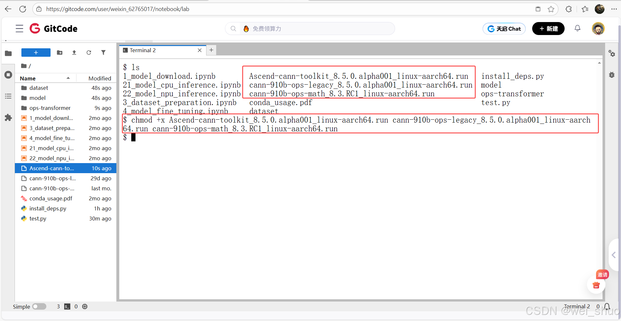The height and width of the screenshot is (321, 621).
Task: Select 22_model_npu_i... notebook file
Action: pos(66,158)
